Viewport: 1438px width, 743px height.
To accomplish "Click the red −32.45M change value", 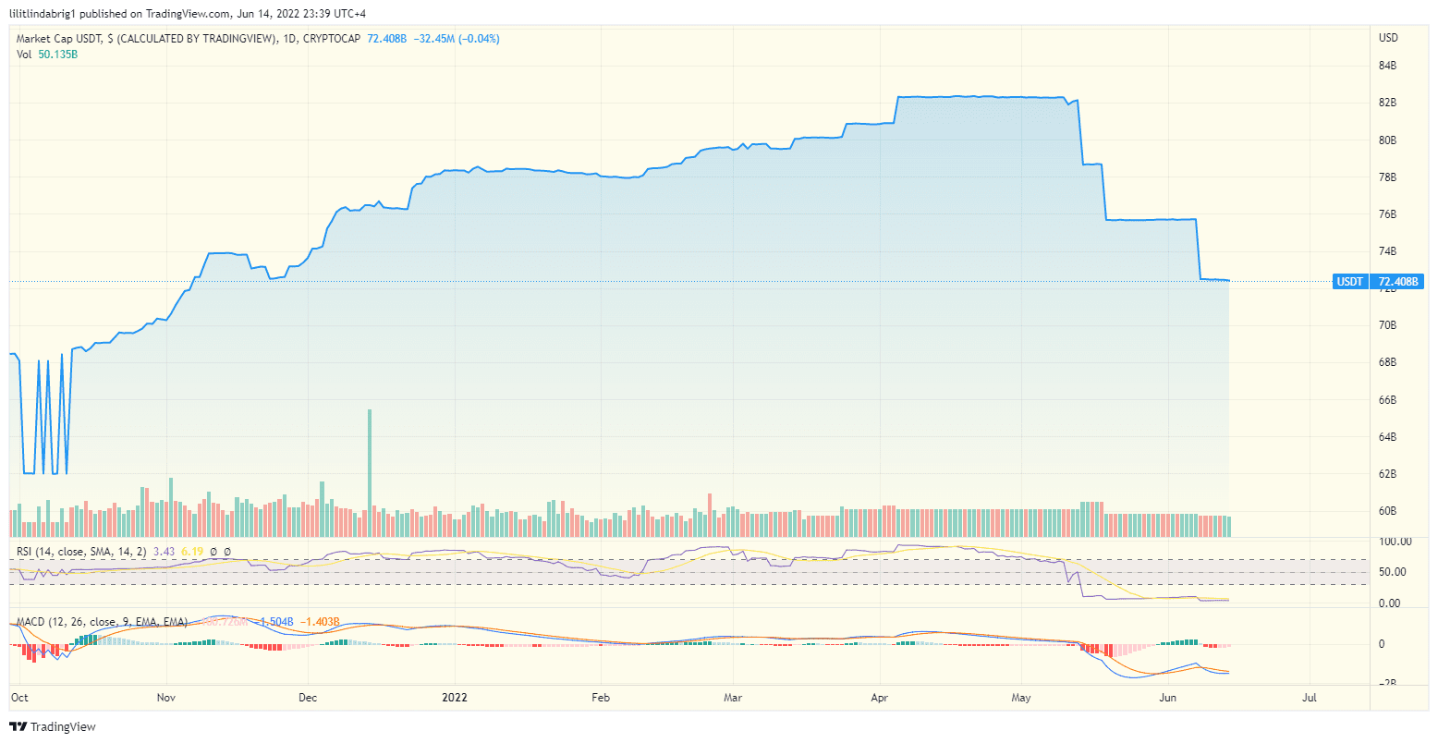I will [x=433, y=39].
